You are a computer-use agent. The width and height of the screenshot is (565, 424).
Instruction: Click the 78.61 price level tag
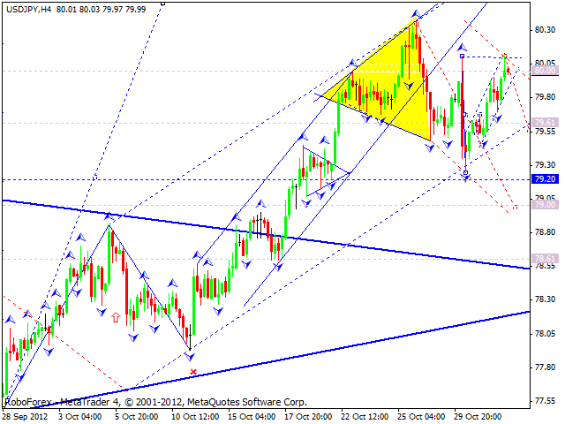tap(545, 258)
